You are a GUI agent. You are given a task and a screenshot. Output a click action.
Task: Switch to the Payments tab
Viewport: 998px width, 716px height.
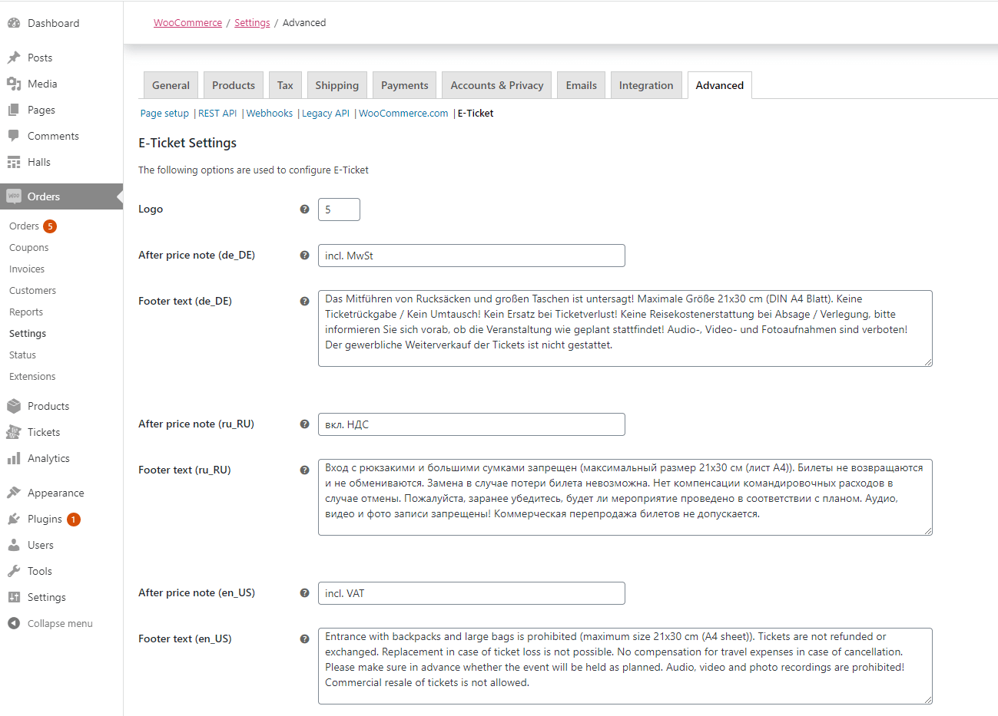coord(405,85)
